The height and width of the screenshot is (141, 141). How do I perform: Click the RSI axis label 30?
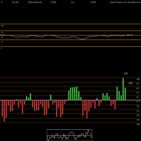point(2,41)
